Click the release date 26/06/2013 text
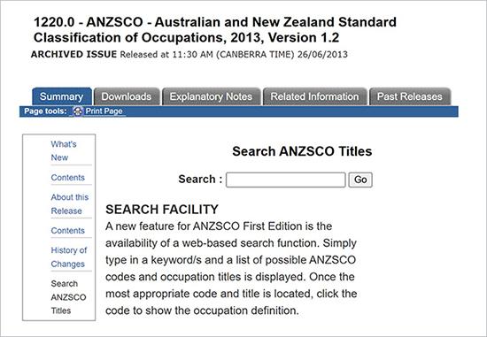The width and height of the screenshot is (487, 337). point(322,55)
